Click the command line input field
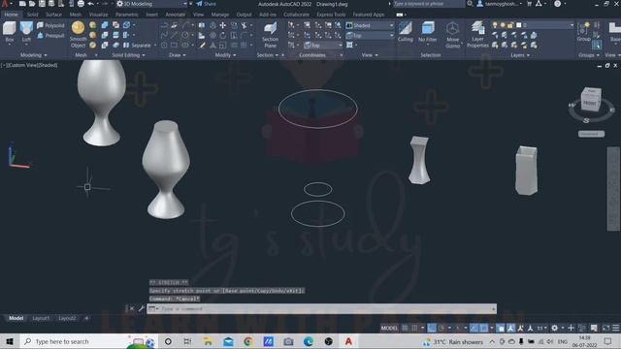Image resolution: width=621 pixels, height=349 pixels. pyautogui.click(x=321, y=308)
